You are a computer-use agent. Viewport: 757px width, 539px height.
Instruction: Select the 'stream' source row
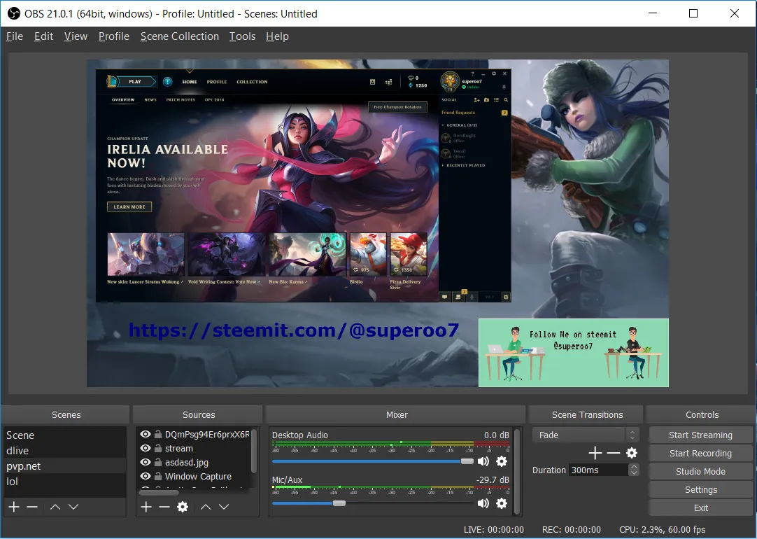[194, 448]
